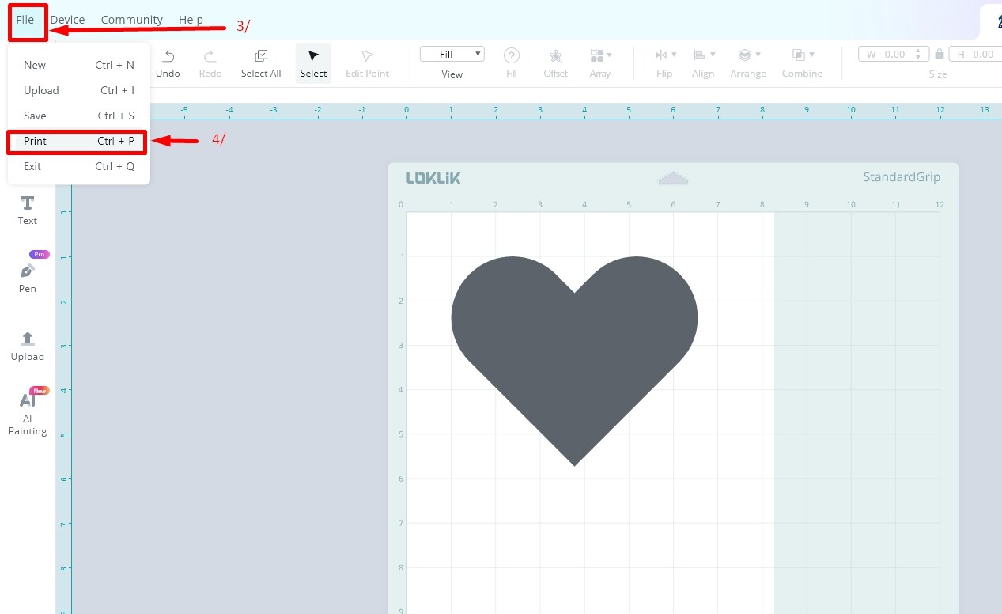Click the mat's top arrow handle
1002x614 pixels.
coord(673,178)
